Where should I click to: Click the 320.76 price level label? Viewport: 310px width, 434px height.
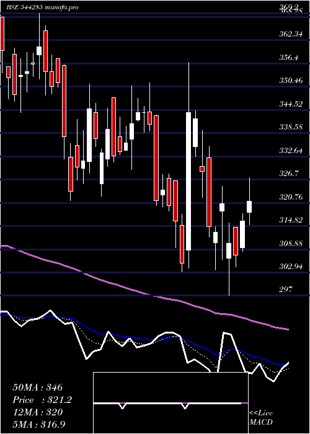291,197
